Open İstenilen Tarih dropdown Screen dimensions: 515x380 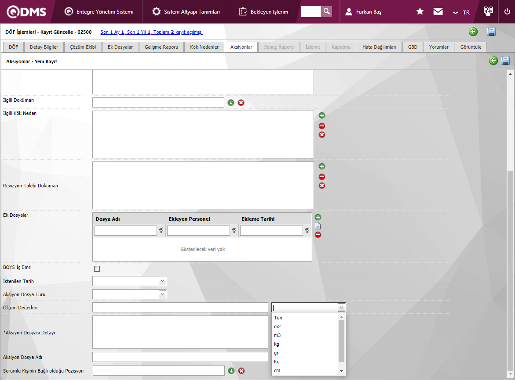click(163, 281)
